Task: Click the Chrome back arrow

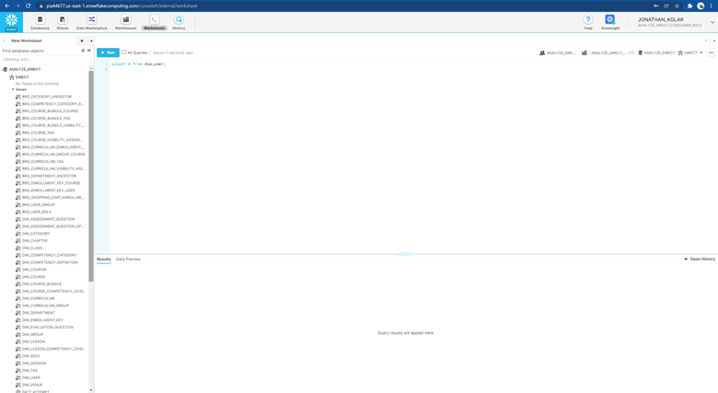Action: click(x=6, y=6)
